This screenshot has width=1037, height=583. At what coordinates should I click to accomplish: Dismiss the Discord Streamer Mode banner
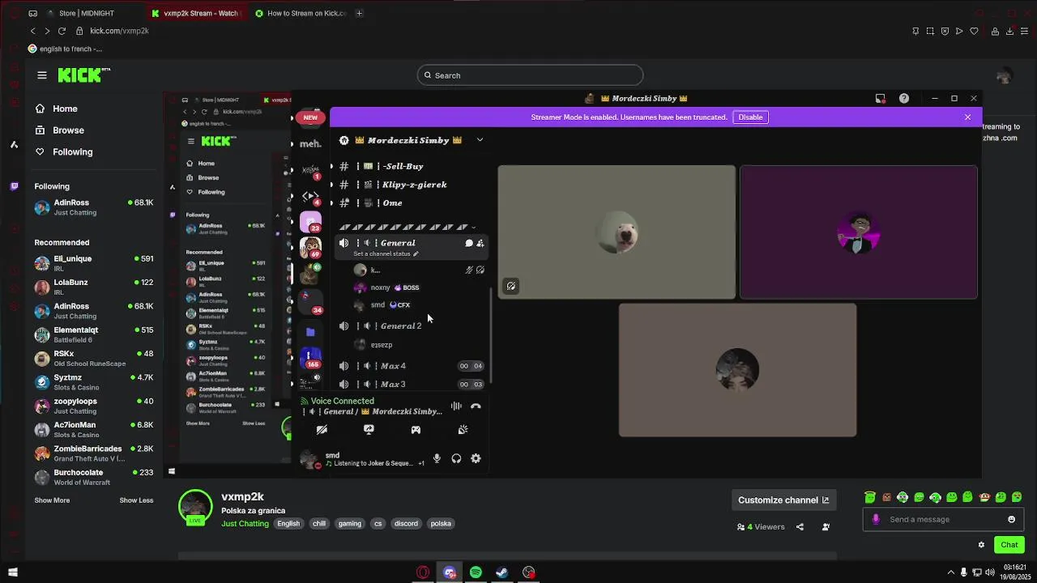(x=967, y=117)
